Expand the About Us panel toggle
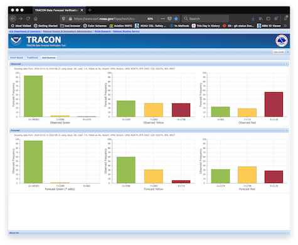The height and width of the screenshot is (245, 298). (288, 232)
